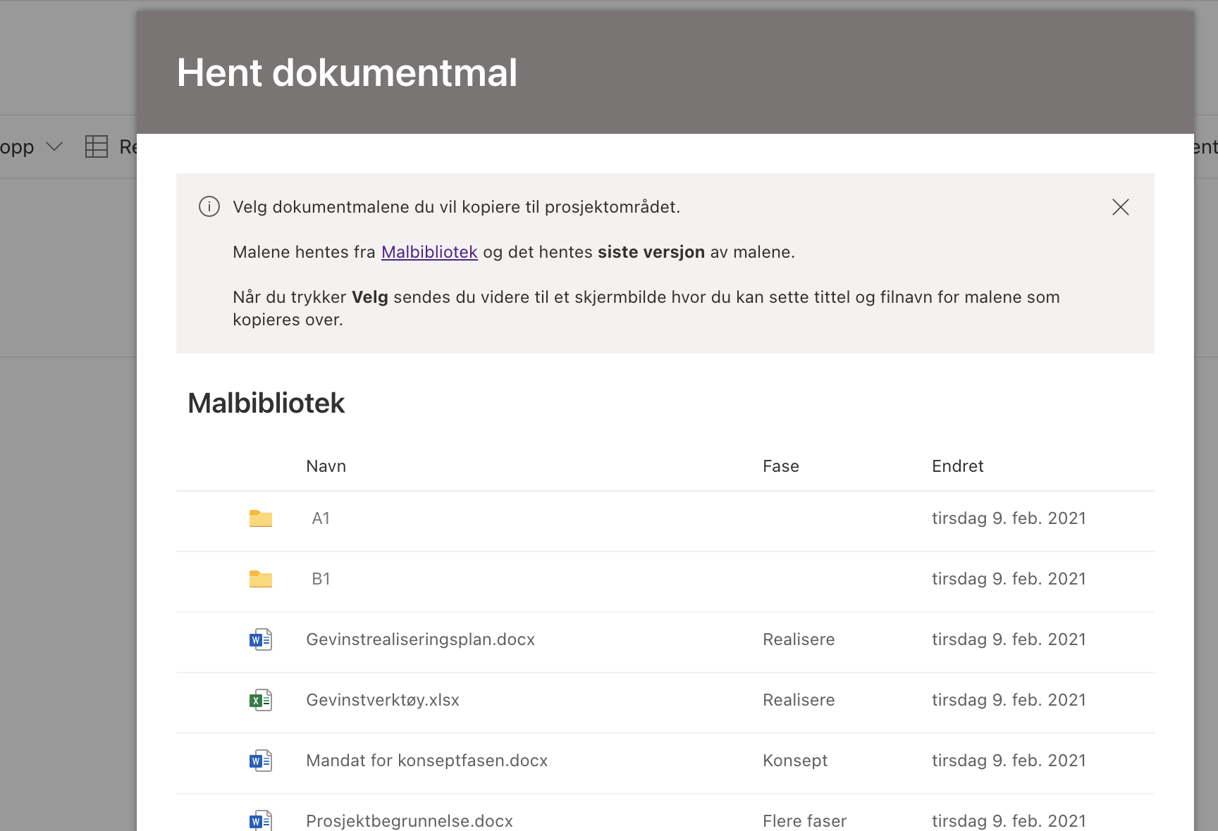Sort by the Navn column header
The width and height of the screenshot is (1218, 831).
pyautogui.click(x=326, y=466)
